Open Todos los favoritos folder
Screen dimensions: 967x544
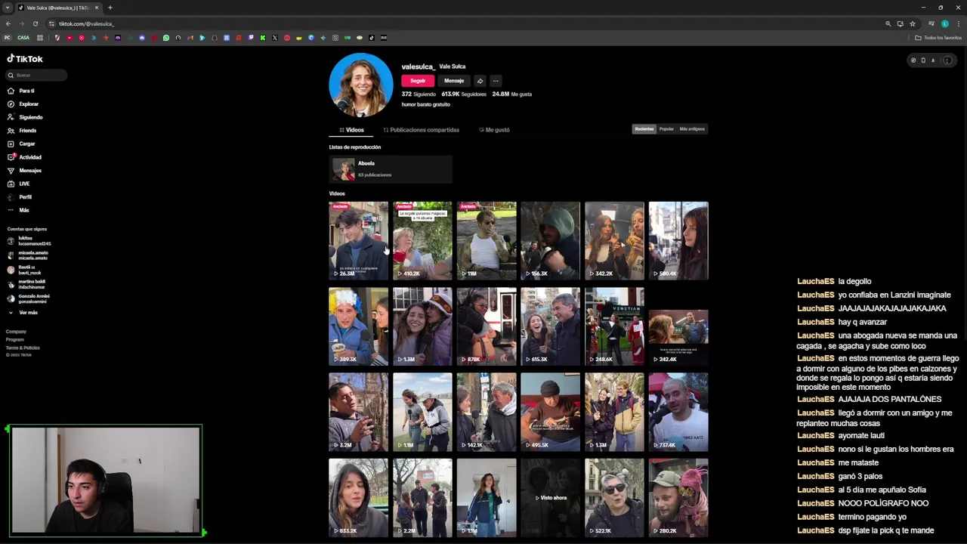click(938, 38)
